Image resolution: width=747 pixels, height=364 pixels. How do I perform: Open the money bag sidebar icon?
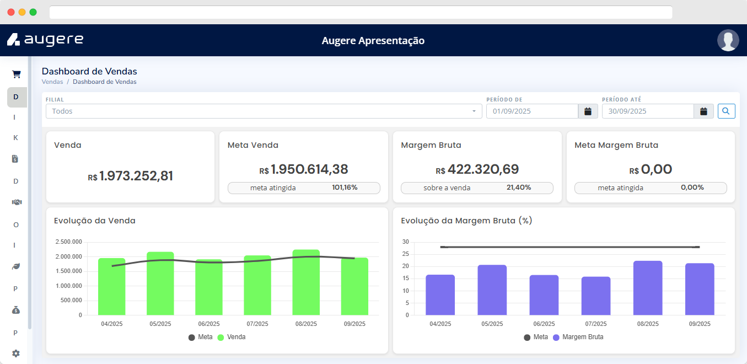coord(16,311)
